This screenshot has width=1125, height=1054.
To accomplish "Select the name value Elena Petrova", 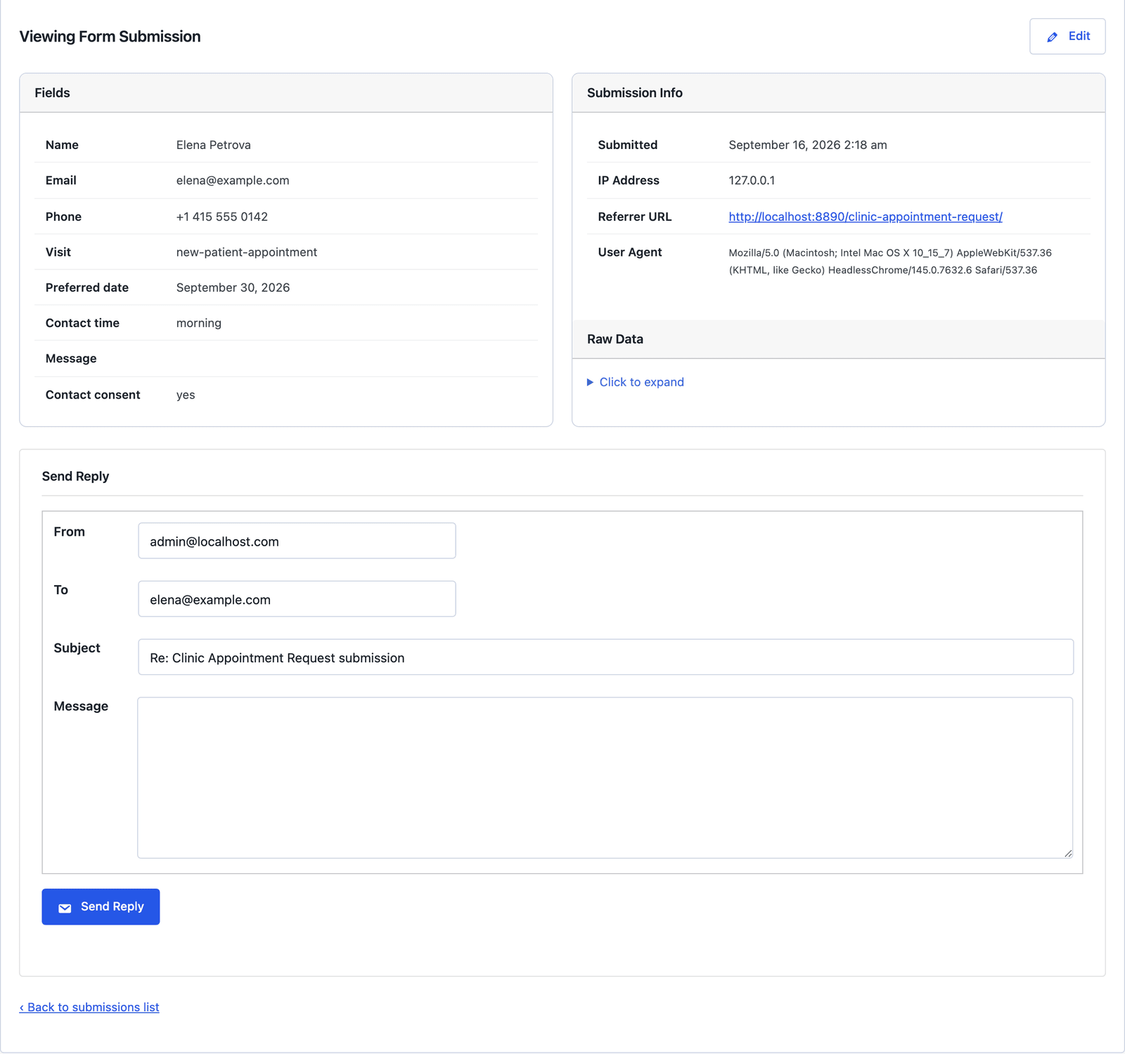I will click(213, 145).
